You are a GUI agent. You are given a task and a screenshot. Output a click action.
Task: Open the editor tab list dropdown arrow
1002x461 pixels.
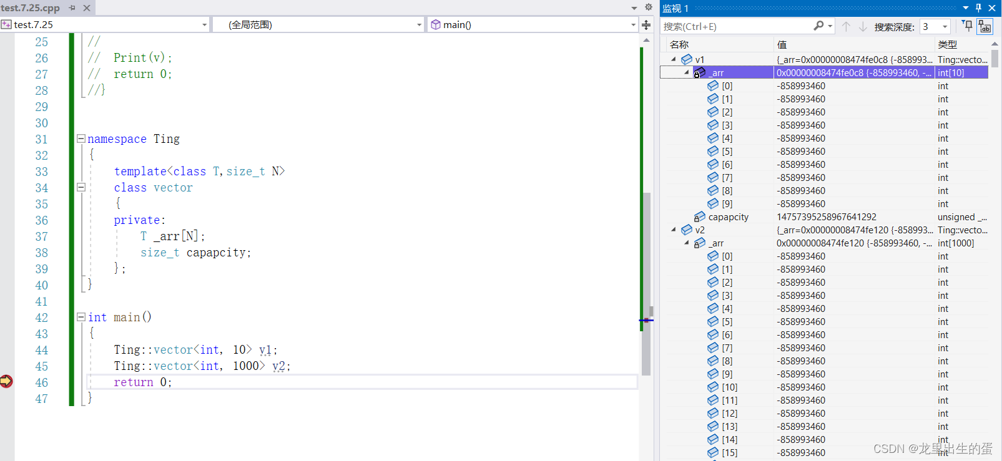point(634,8)
